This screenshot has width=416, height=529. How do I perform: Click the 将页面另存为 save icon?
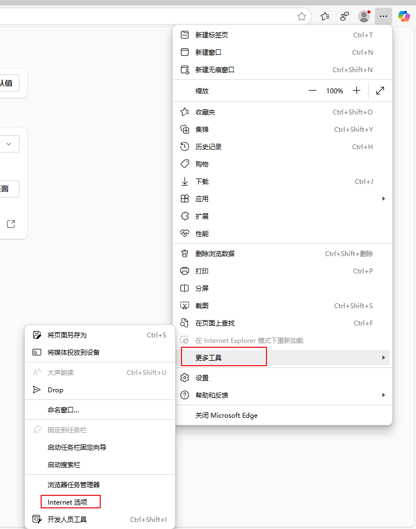(x=37, y=335)
